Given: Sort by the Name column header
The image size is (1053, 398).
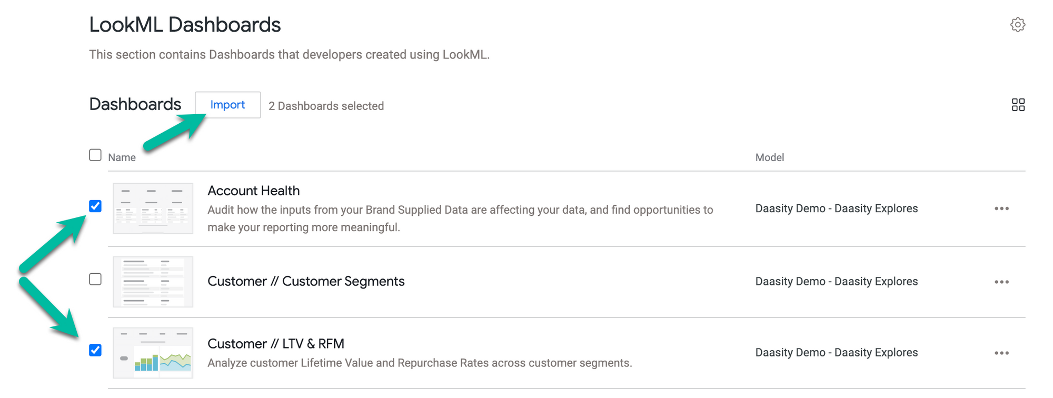Looking at the screenshot, I should point(122,157).
